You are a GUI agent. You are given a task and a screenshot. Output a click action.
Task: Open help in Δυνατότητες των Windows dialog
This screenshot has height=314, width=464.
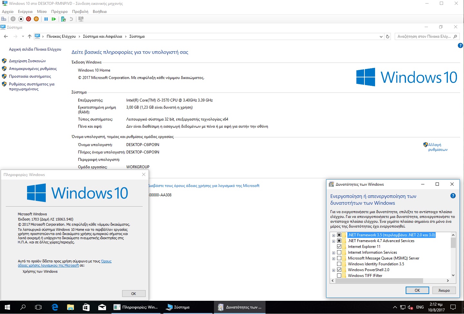point(453,196)
